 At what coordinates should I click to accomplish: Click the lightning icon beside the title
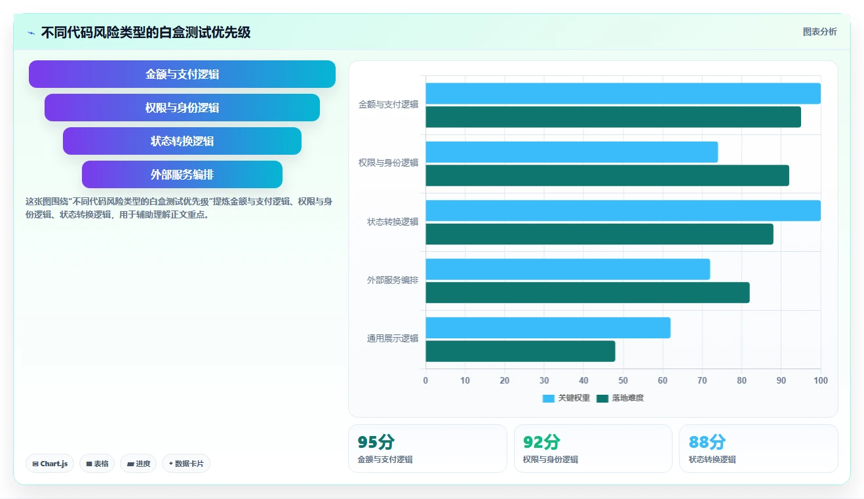[31, 33]
